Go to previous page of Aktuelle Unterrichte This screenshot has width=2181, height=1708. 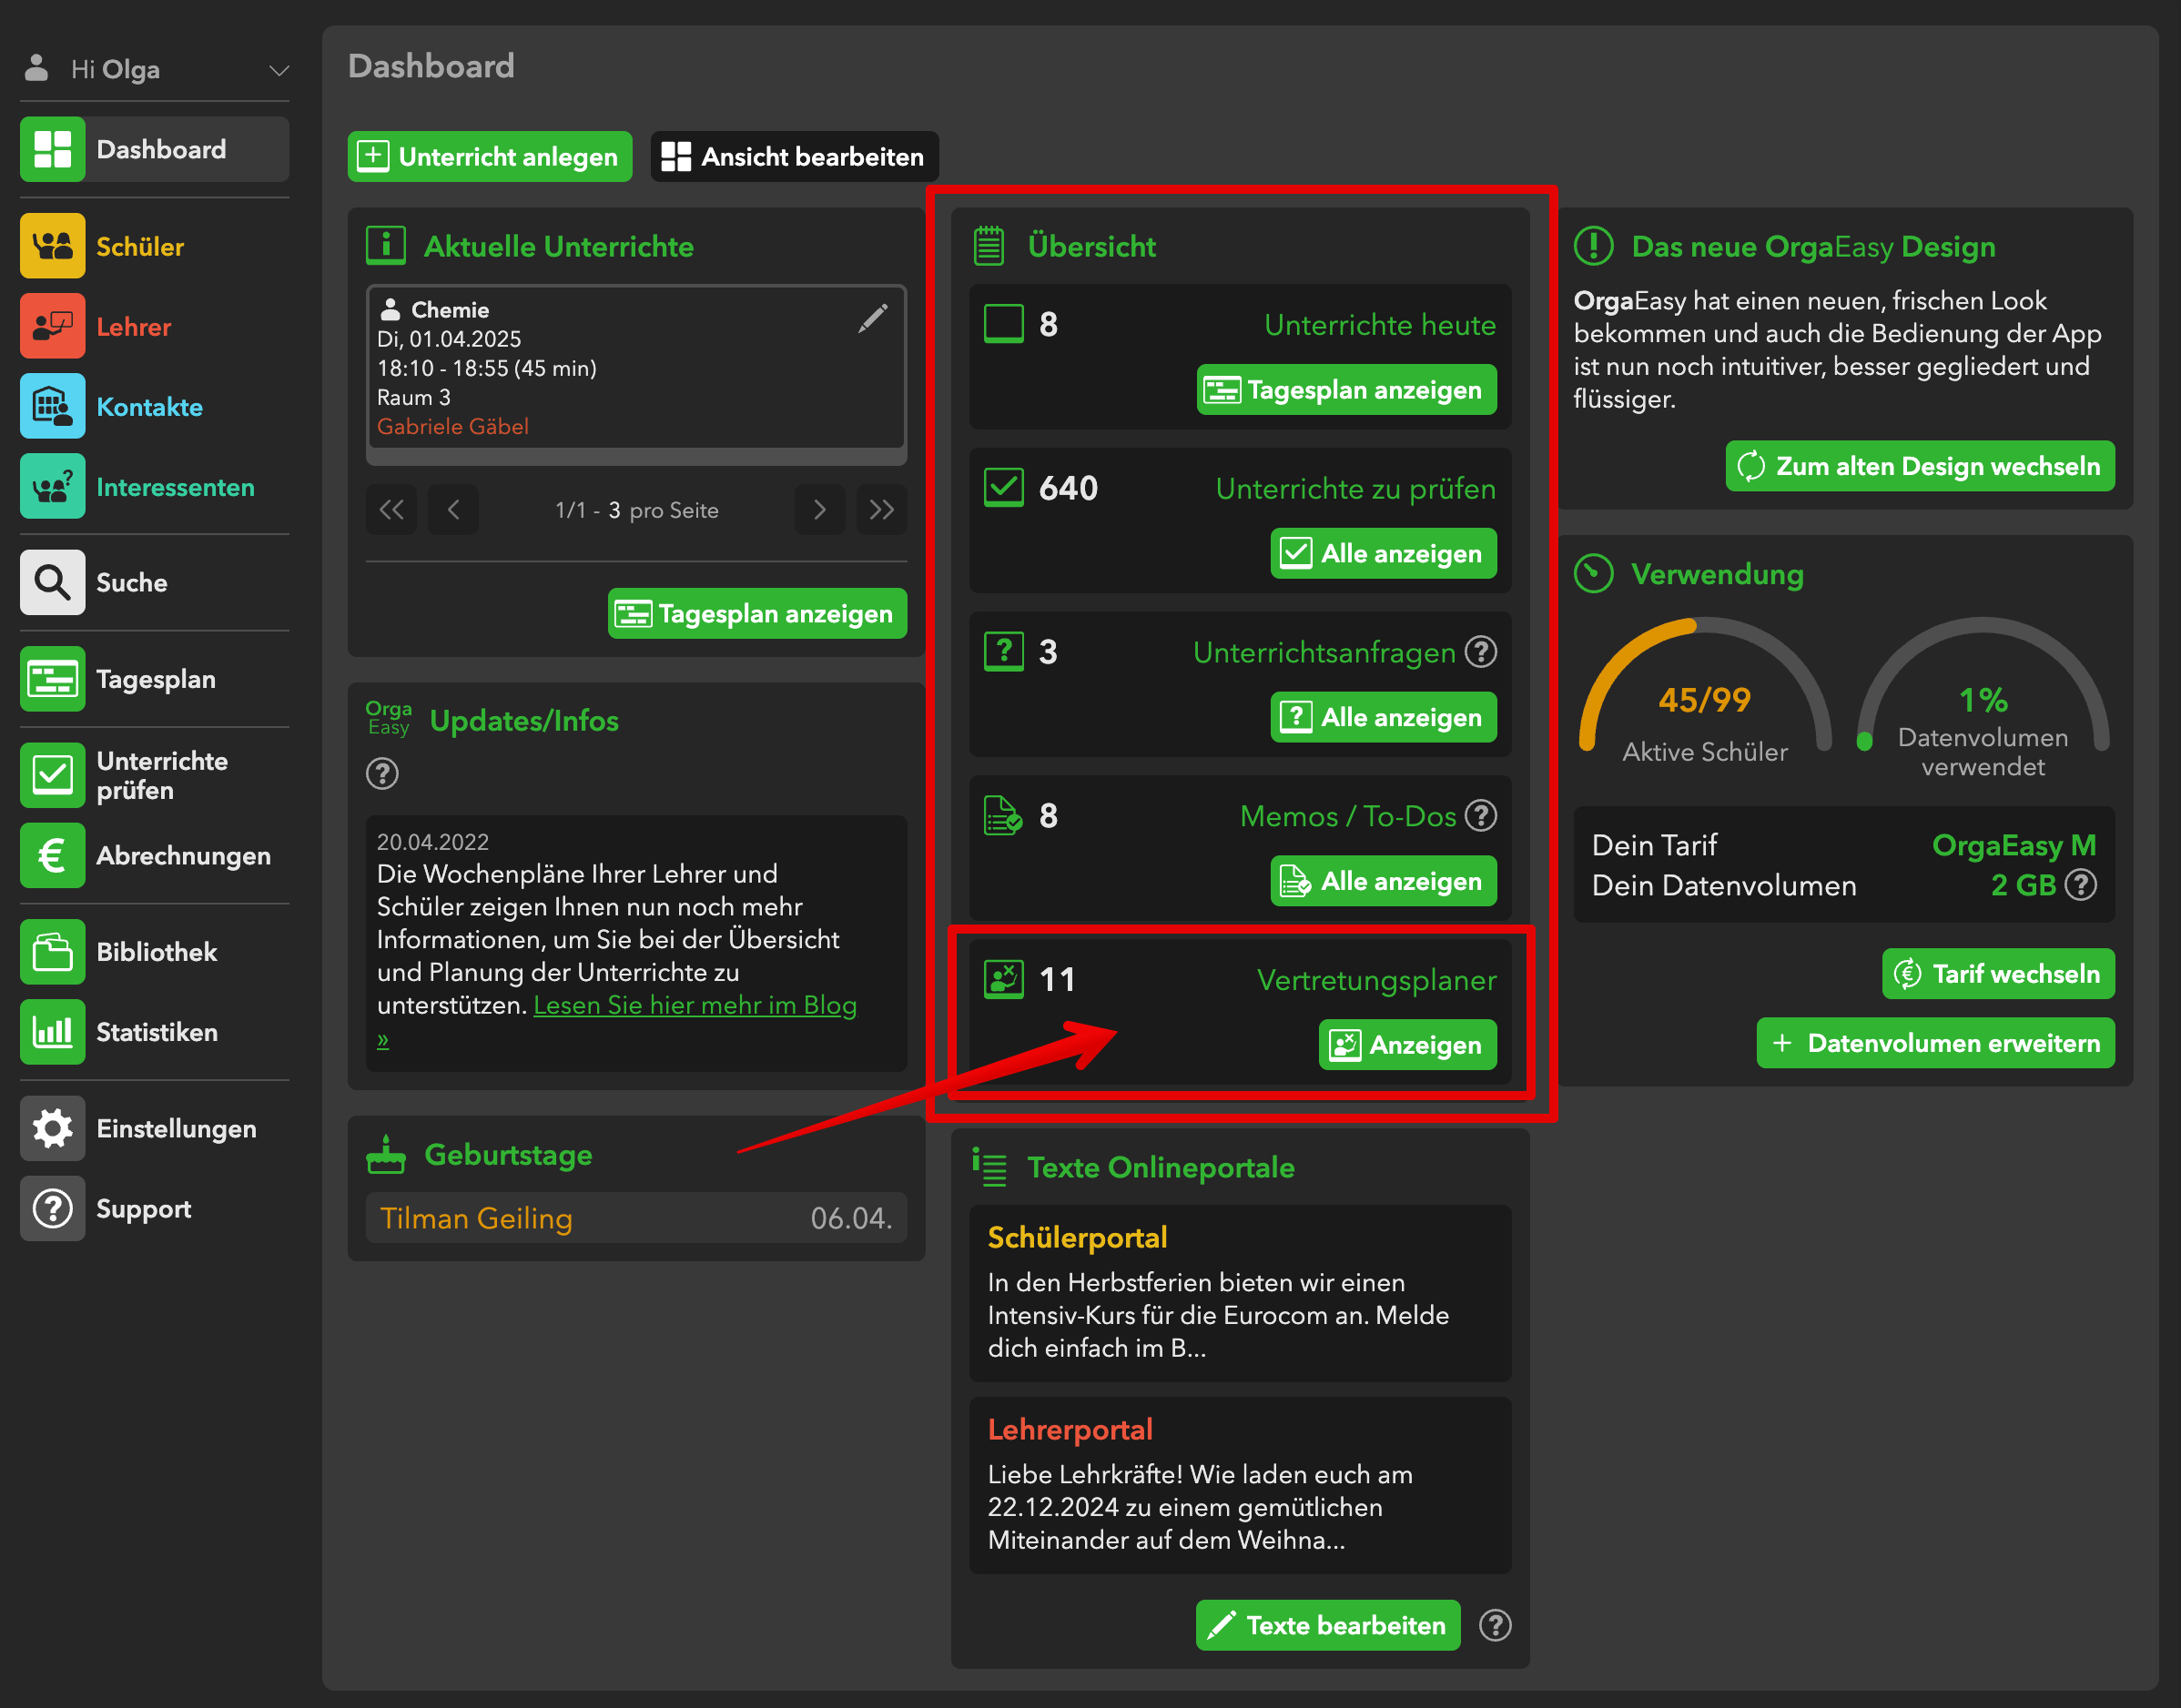click(x=453, y=510)
